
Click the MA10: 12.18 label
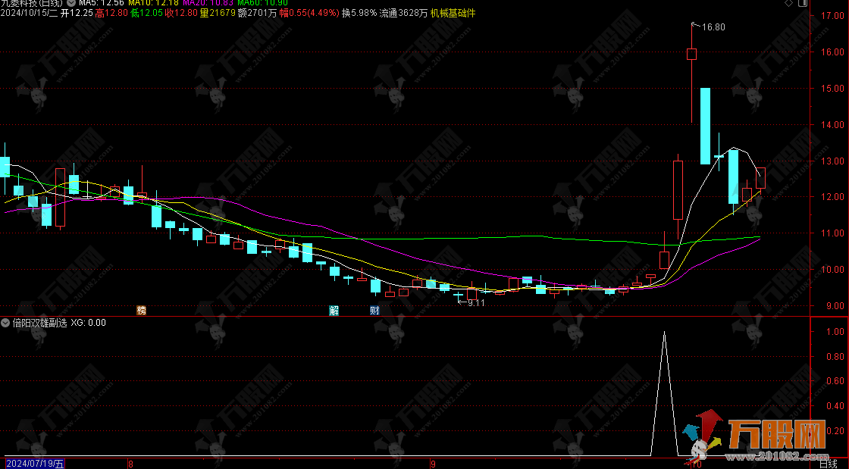[153, 3]
